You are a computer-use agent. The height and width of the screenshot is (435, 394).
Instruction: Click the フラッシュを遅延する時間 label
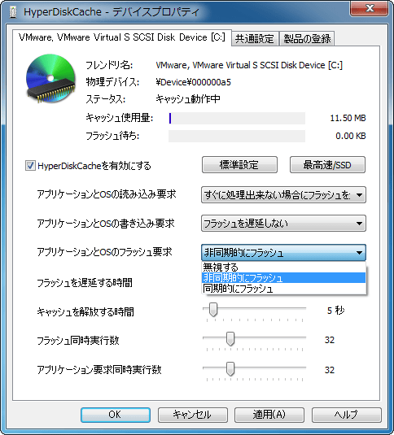pyautogui.click(x=85, y=283)
